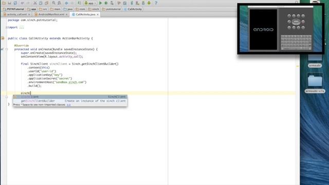The width and height of the screenshot is (329, 185).
Task: Click the yellow warning marker on right stripe
Action: click(x=298, y=66)
